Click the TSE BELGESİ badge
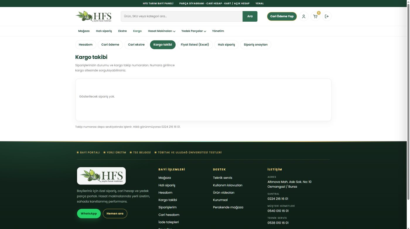The image size is (410, 229). coord(140,152)
